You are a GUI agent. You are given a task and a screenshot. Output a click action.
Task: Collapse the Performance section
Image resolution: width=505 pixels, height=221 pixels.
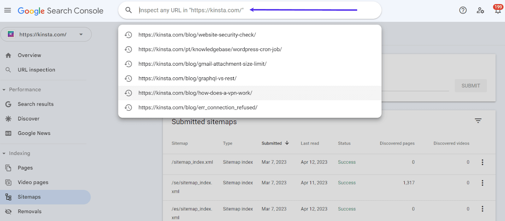(4, 90)
